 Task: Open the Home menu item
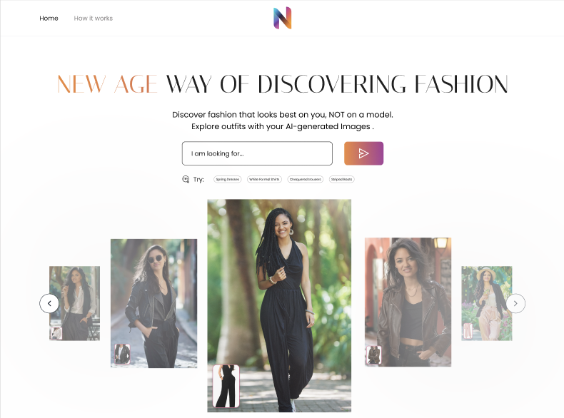pyautogui.click(x=49, y=19)
